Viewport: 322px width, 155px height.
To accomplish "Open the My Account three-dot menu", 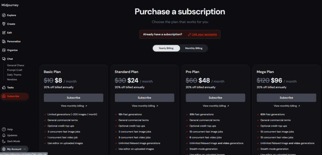I will click(25, 149).
